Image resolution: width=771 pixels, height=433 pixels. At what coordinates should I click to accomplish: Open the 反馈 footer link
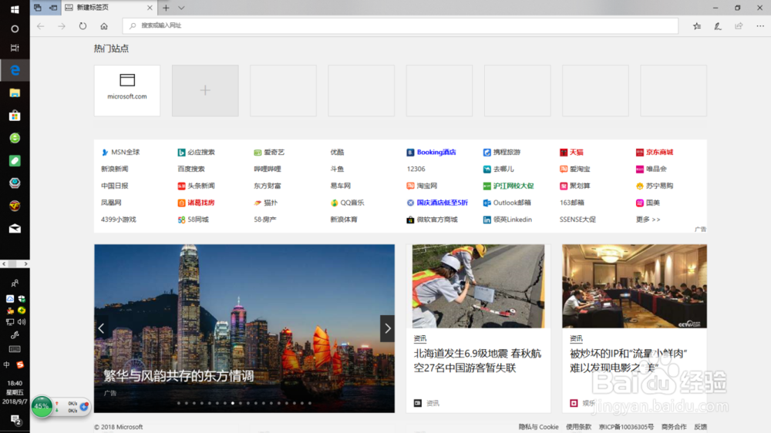(700, 427)
